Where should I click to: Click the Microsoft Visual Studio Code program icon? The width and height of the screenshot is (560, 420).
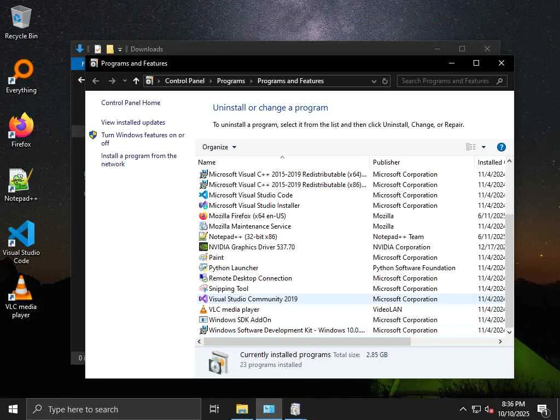point(203,195)
